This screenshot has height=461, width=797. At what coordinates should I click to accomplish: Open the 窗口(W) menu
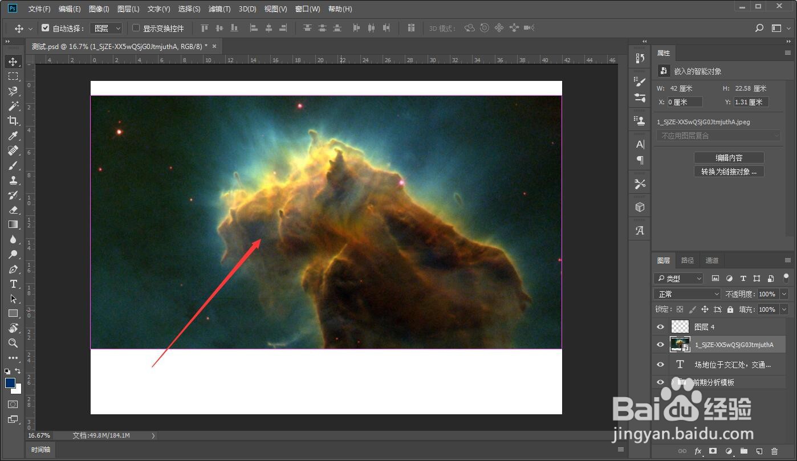click(x=308, y=9)
